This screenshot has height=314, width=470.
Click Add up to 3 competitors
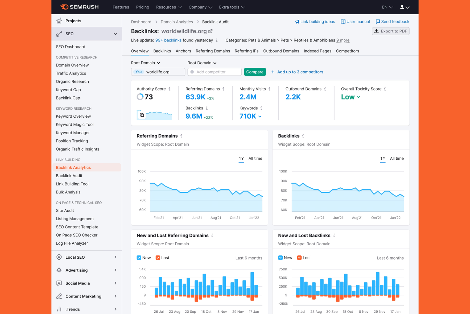(297, 72)
